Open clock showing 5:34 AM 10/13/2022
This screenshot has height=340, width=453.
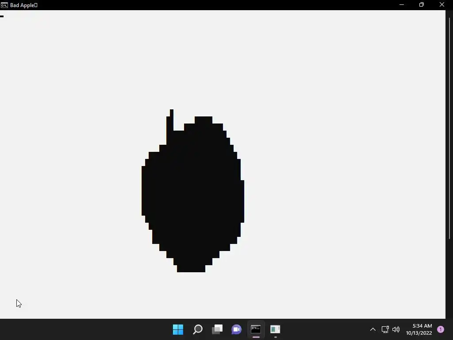click(x=419, y=329)
